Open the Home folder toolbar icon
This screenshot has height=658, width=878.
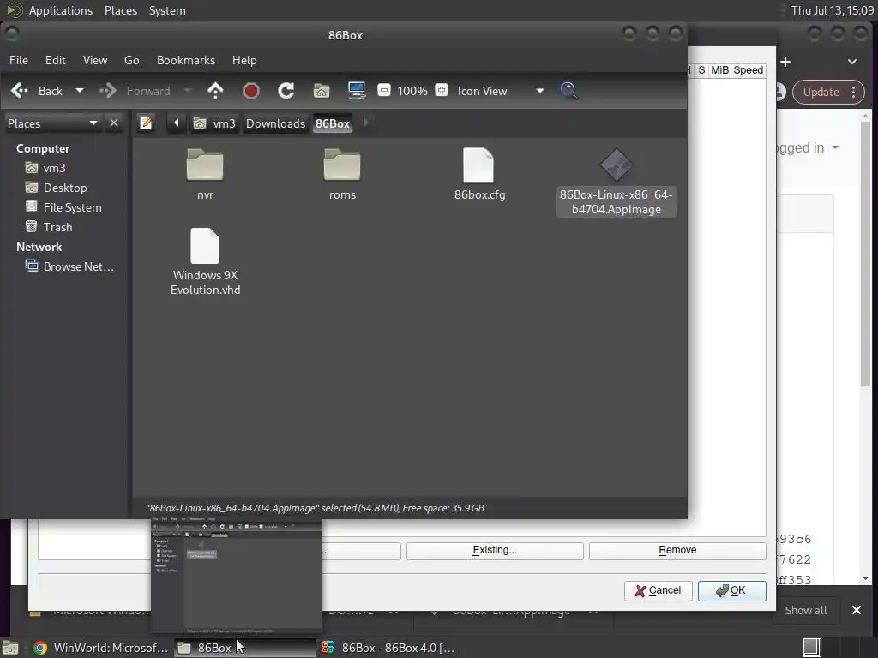322,91
